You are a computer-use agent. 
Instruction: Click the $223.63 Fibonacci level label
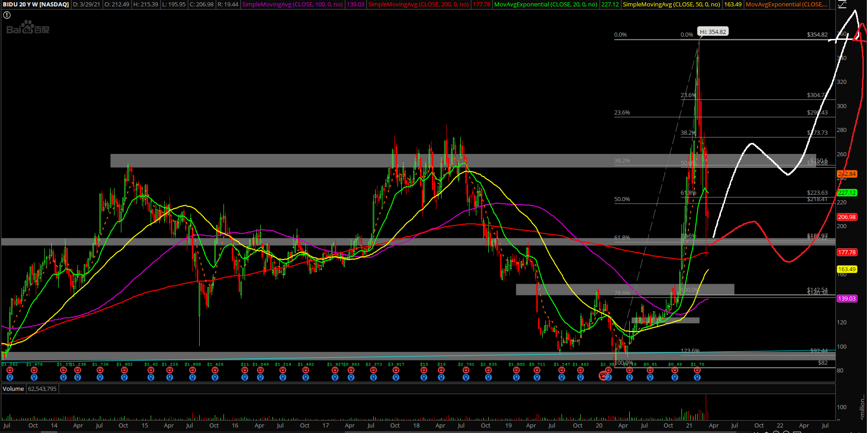pyautogui.click(x=817, y=193)
